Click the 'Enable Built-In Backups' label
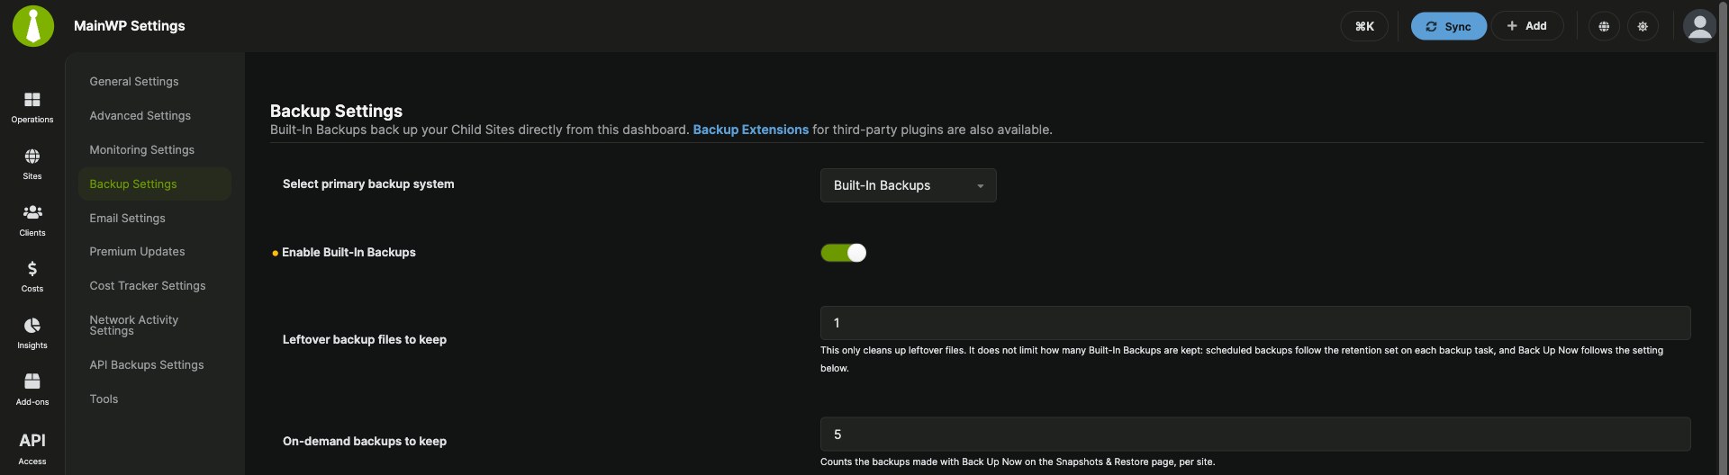 [349, 253]
